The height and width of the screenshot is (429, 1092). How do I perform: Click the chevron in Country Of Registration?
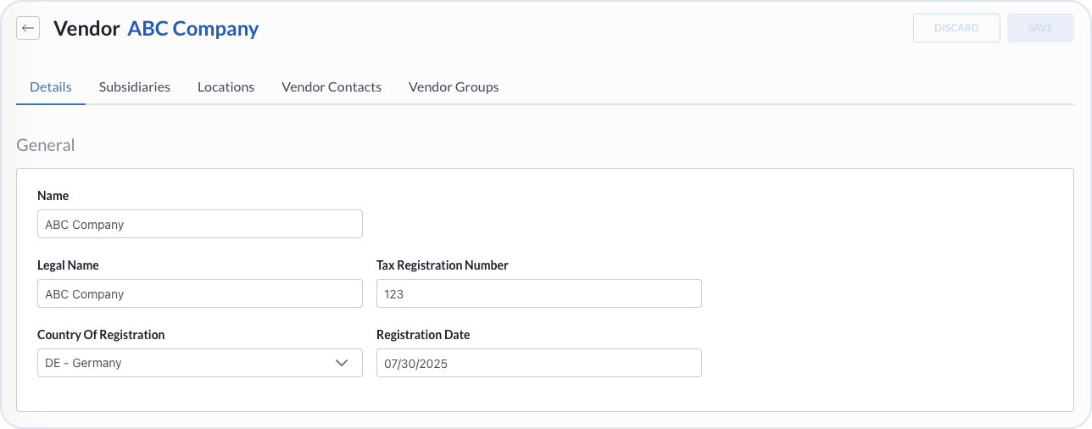(342, 363)
